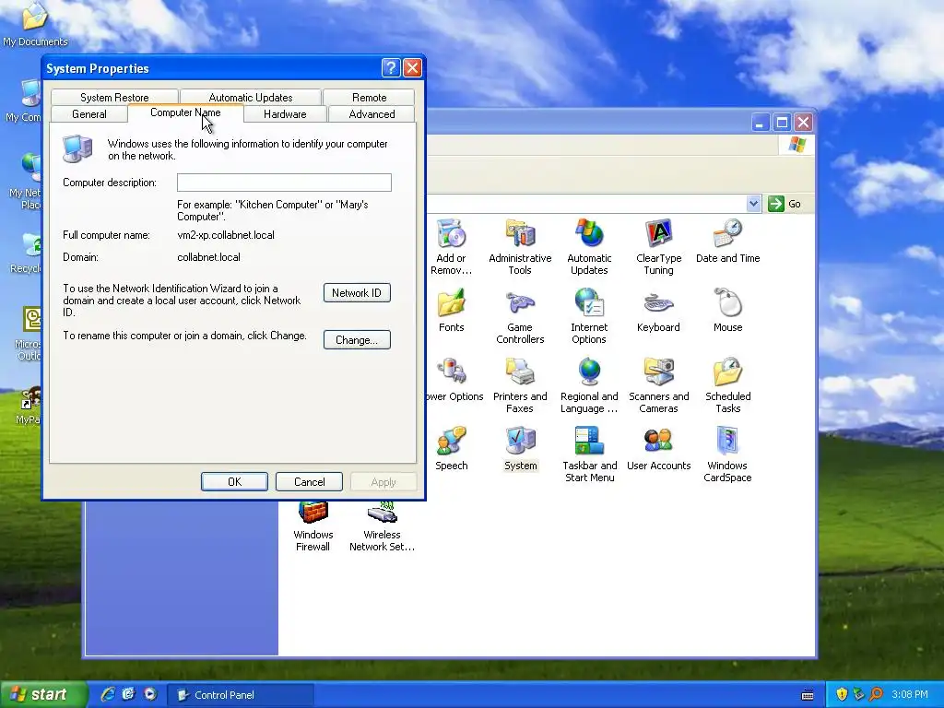Screen dimensions: 944x708
Task: Click the Computer description text field
Action: click(x=284, y=183)
